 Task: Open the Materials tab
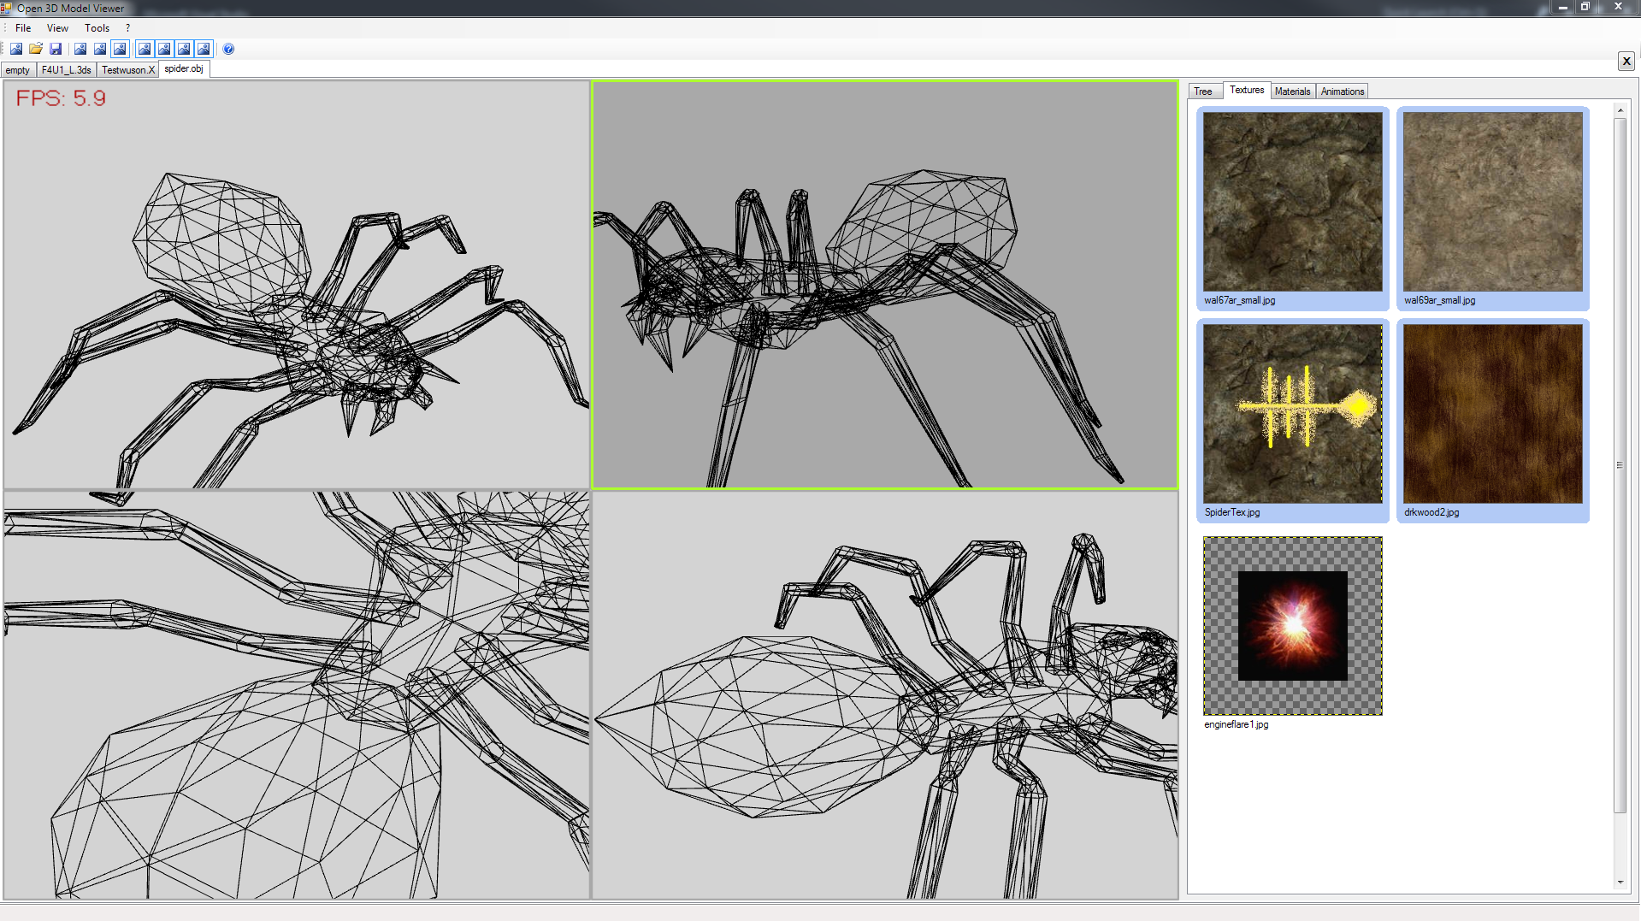coord(1292,92)
